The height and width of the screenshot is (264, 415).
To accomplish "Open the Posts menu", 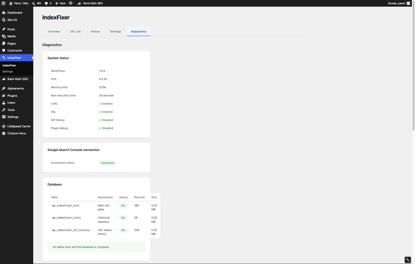I will (11, 29).
